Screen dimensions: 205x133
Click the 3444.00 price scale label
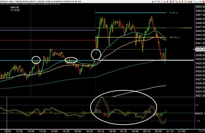(200, 35)
